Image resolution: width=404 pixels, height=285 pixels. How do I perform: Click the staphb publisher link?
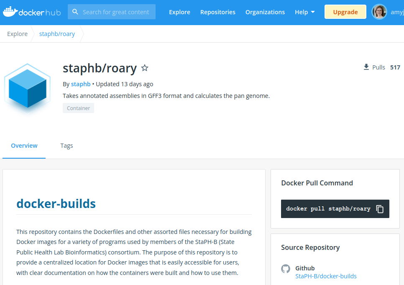(81, 84)
